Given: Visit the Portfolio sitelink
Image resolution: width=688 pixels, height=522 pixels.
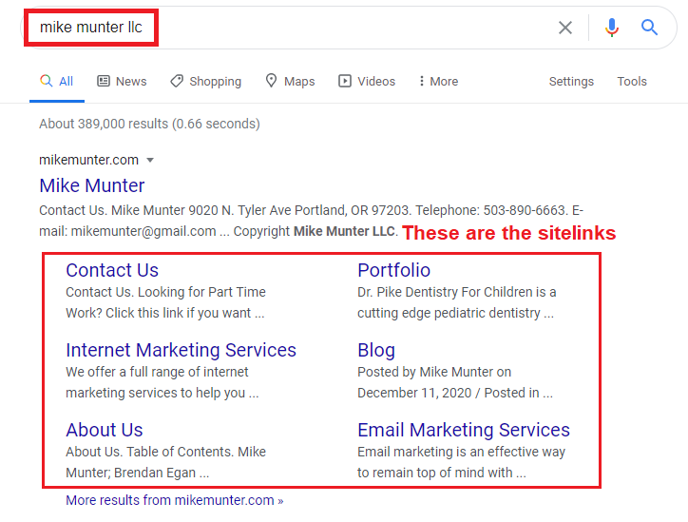Looking at the screenshot, I should click(x=394, y=270).
